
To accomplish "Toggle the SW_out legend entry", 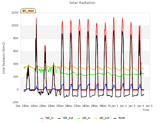I will pyautogui.click(x=65, y=118).
